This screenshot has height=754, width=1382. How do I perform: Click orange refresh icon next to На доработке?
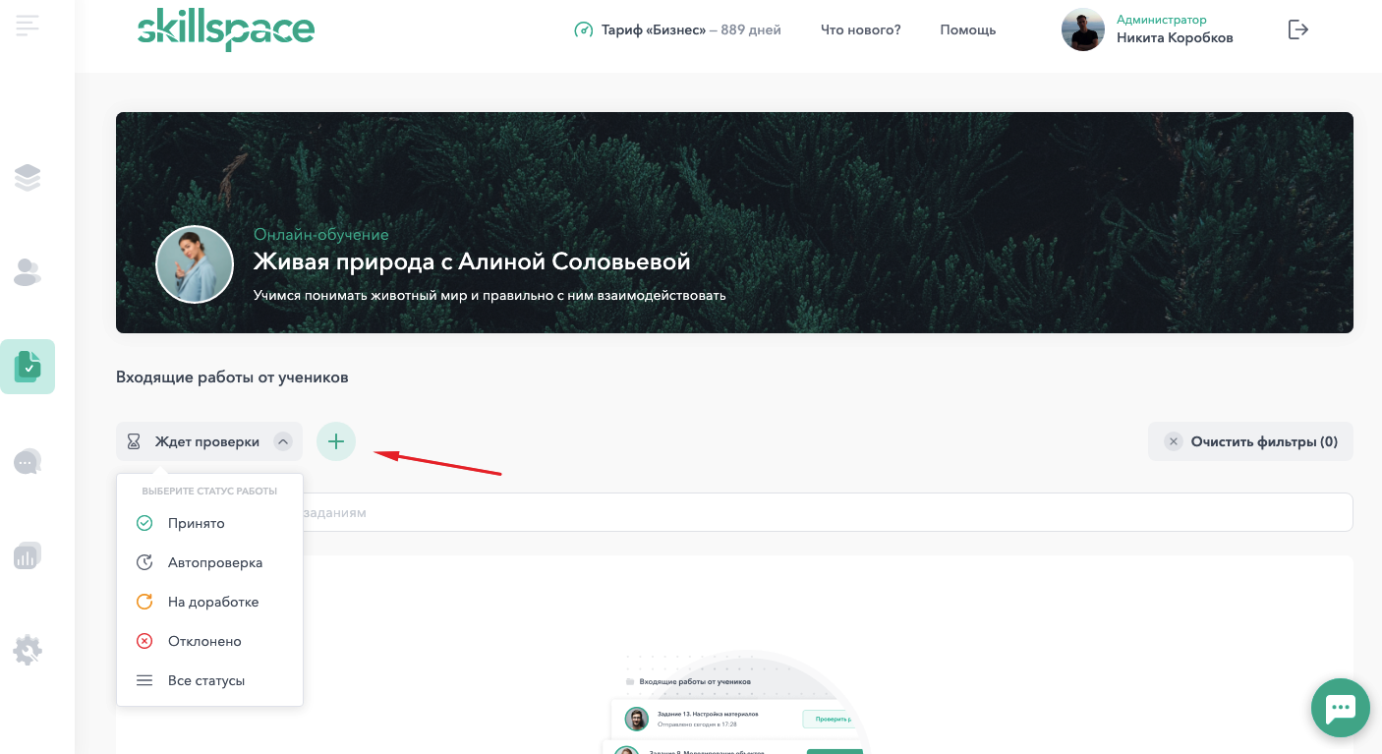[144, 602]
